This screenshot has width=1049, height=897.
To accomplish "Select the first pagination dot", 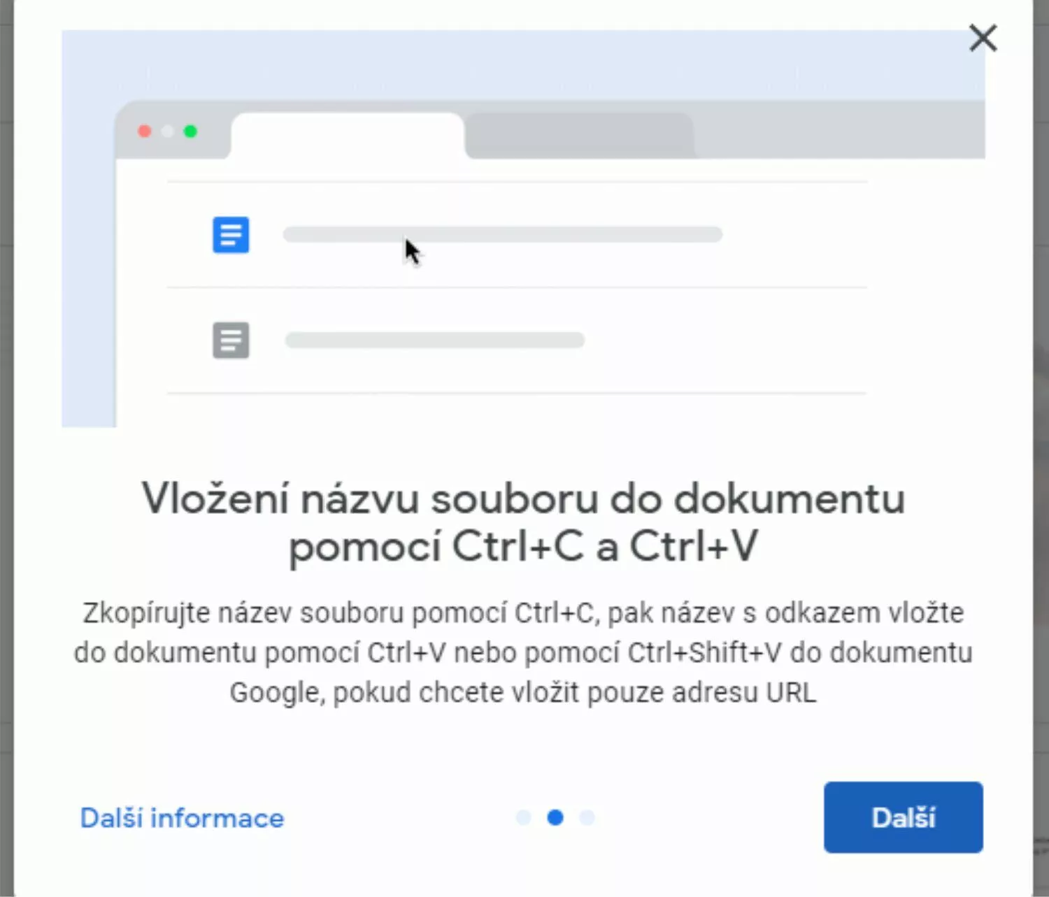I will pyautogui.click(x=523, y=817).
